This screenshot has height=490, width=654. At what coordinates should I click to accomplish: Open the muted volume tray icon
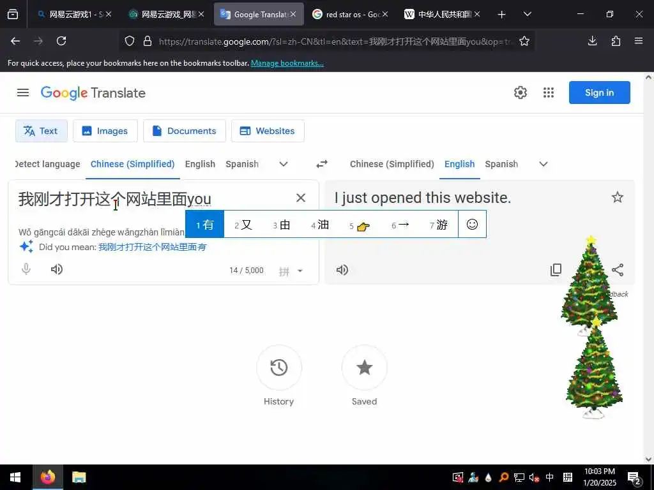[535, 477]
